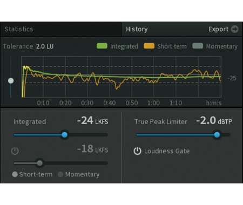Click the 0:10 time label
The image size is (243, 205).
(x=43, y=103)
